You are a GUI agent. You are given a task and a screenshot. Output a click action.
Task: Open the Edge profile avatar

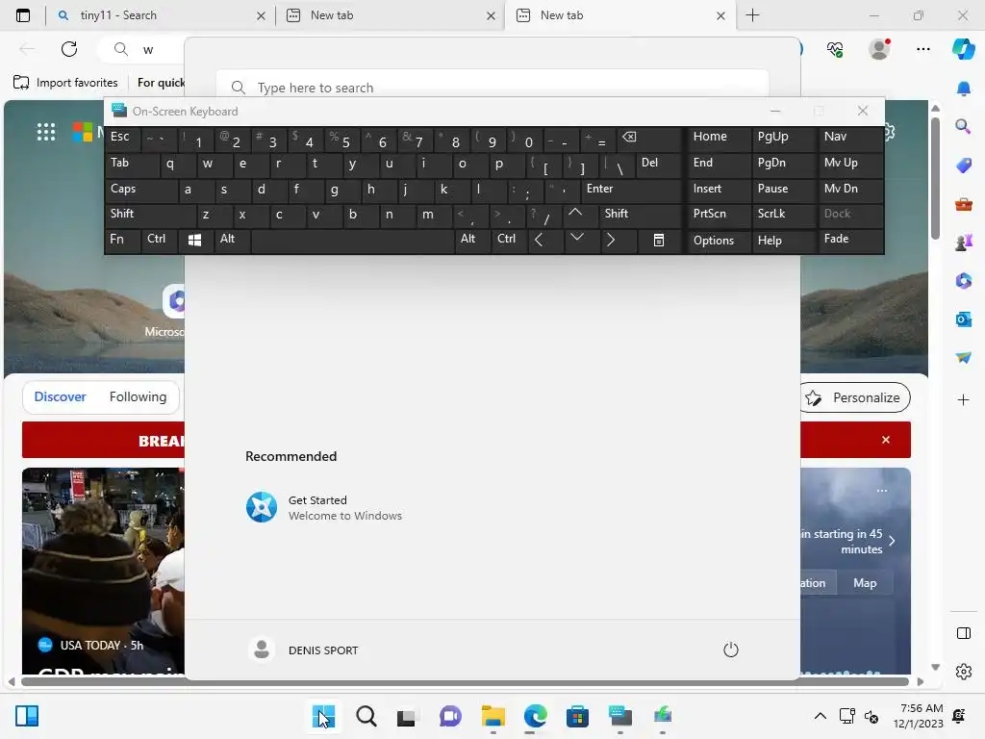[879, 49]
